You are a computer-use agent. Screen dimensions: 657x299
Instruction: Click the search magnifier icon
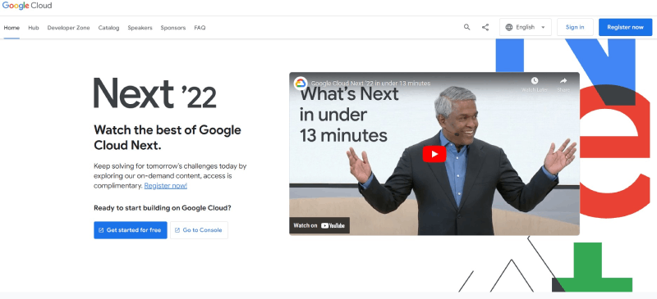(x=466, y=27)
